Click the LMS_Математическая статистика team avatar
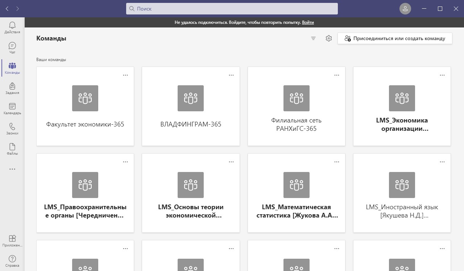This screenshot has height=271, width=464. [x=297, y=185]
